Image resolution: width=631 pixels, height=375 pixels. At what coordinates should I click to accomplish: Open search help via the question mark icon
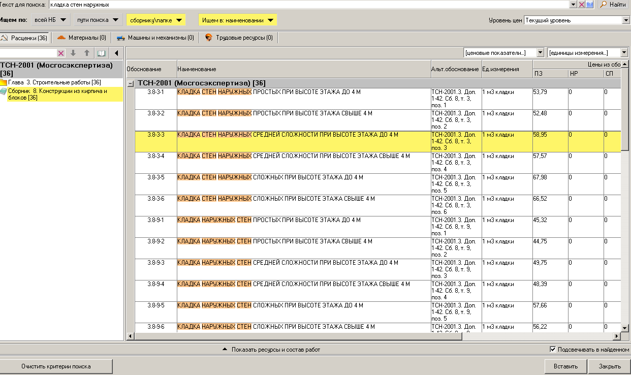click(589, 5)
